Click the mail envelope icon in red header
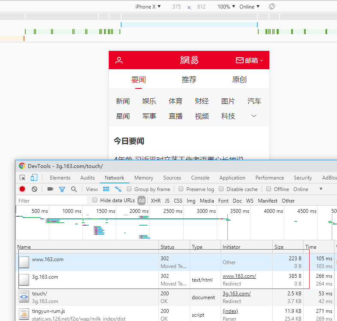337x321 pixels. pos(239,60)
